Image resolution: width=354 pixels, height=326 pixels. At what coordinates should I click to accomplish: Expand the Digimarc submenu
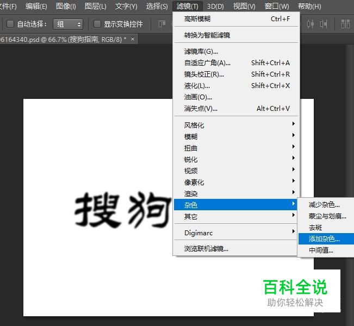(237, 233)
